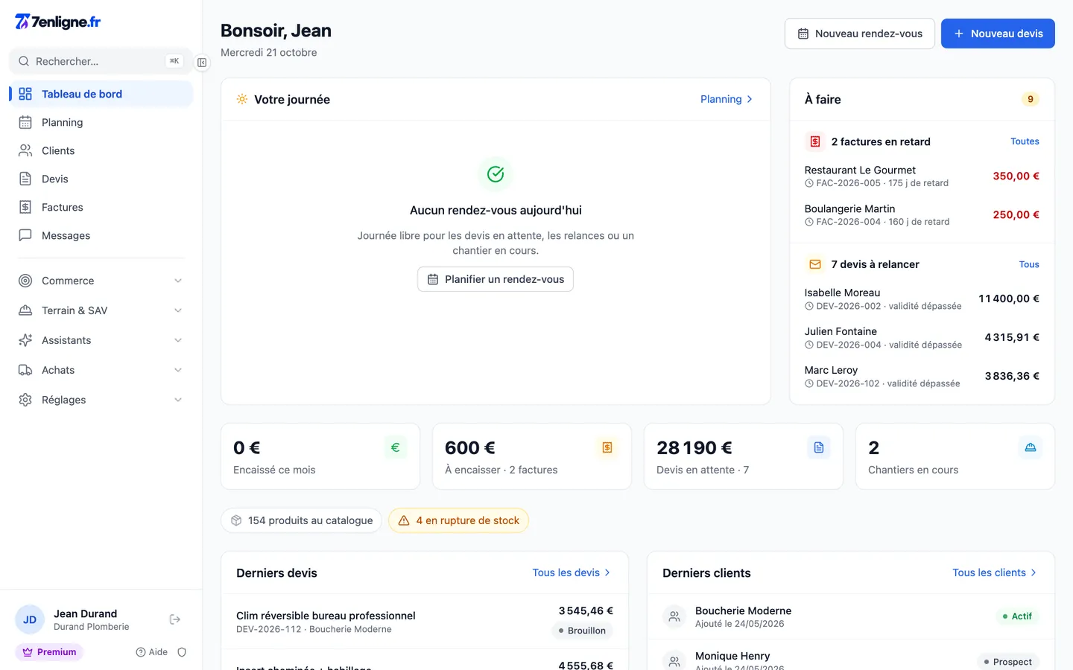Viewport: 1073px width, 670px height.
Task: Collapse the sidebar with the panel icon
Action: pyautogui.click(x=202, y=63)
